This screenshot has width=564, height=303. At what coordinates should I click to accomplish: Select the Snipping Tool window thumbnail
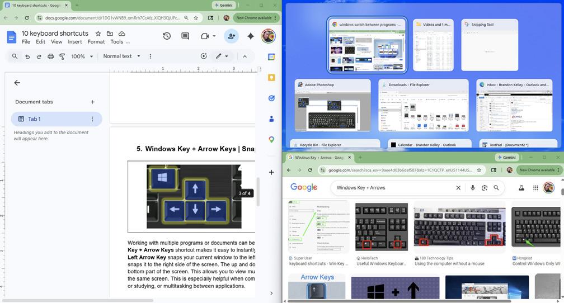coord(490,45)
